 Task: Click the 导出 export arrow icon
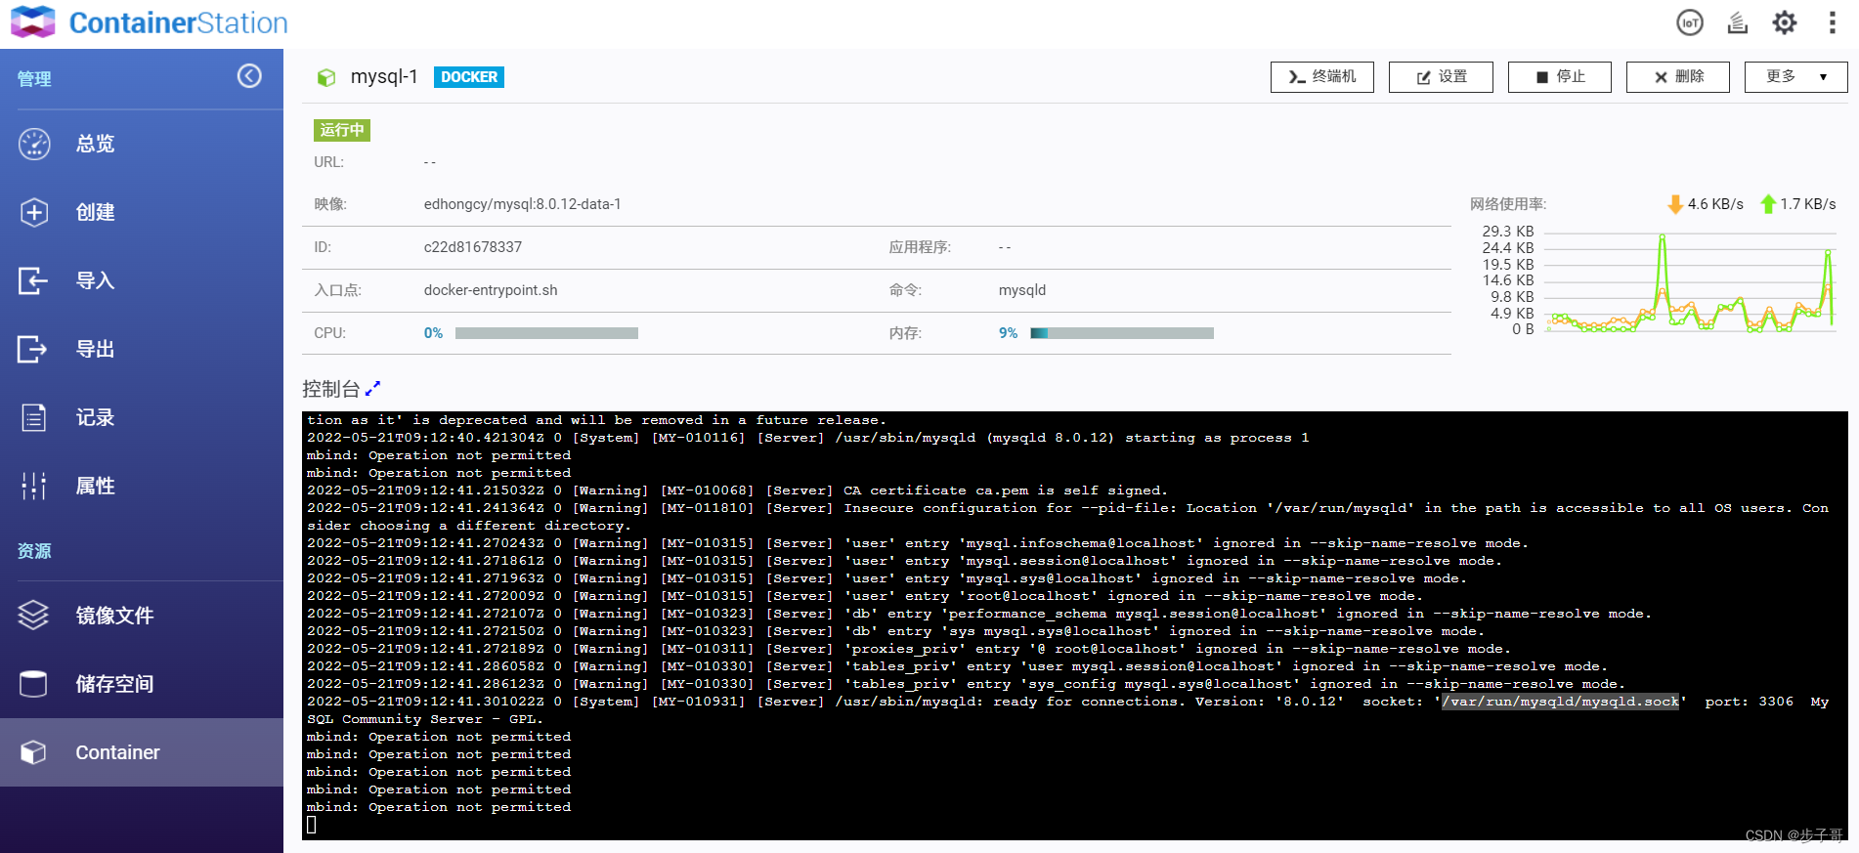pyautogui.click(x=33, y=349)
